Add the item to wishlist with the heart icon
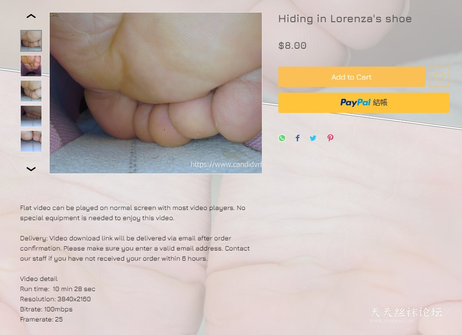462x335 pixels. pos(439,77)
